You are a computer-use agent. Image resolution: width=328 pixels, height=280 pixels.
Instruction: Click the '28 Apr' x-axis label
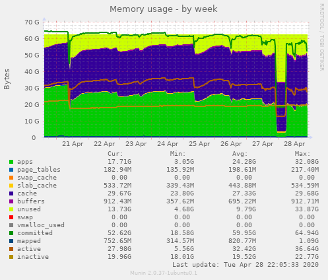pos(294,144)
